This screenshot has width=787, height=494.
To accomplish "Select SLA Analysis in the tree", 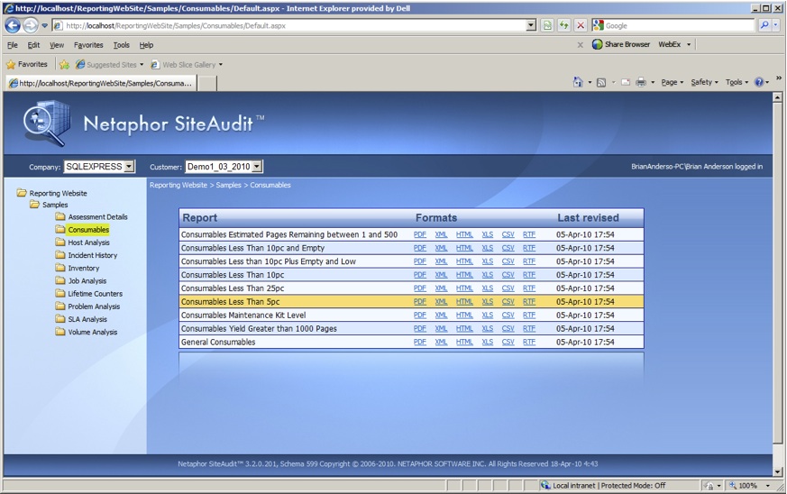I will click(87, 319).
